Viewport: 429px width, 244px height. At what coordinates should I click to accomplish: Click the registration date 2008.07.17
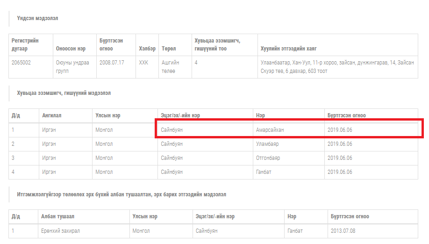pyautogui.click(x=111, y=62)
